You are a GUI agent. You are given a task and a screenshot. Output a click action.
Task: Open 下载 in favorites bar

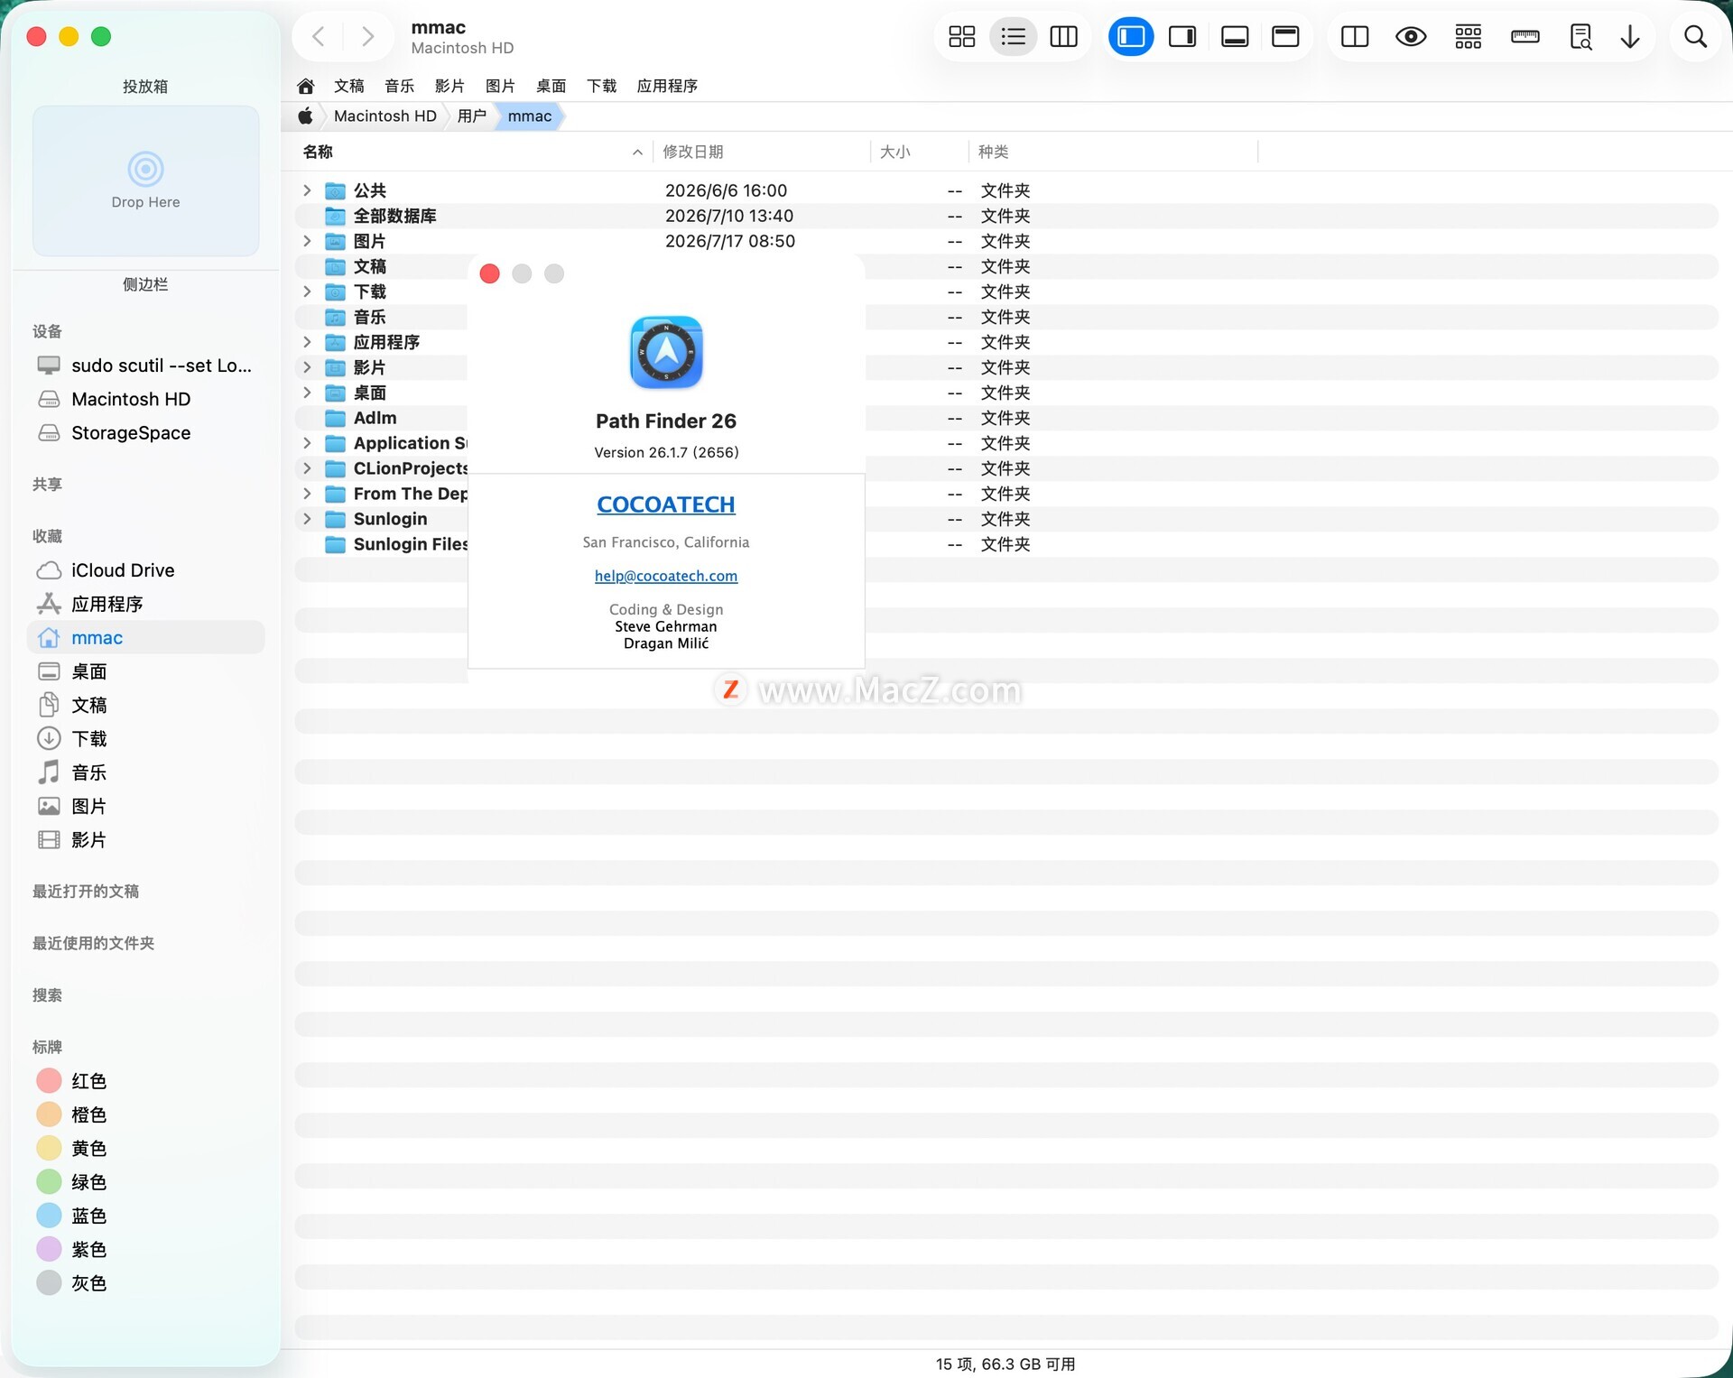602,87
